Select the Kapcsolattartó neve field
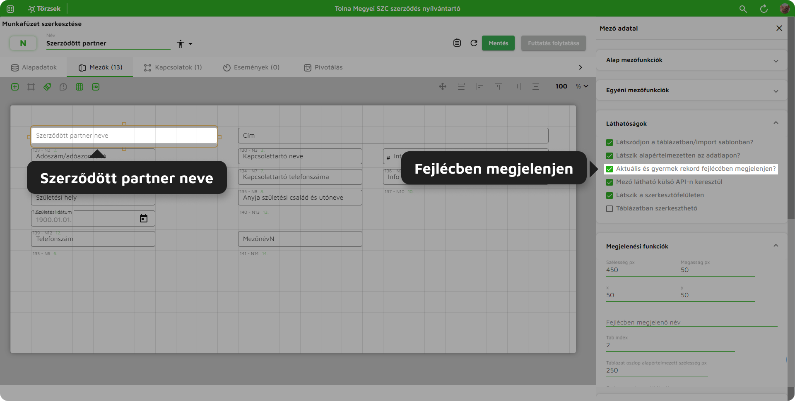This screenshot has width=795, height=401. coord(300,156)
